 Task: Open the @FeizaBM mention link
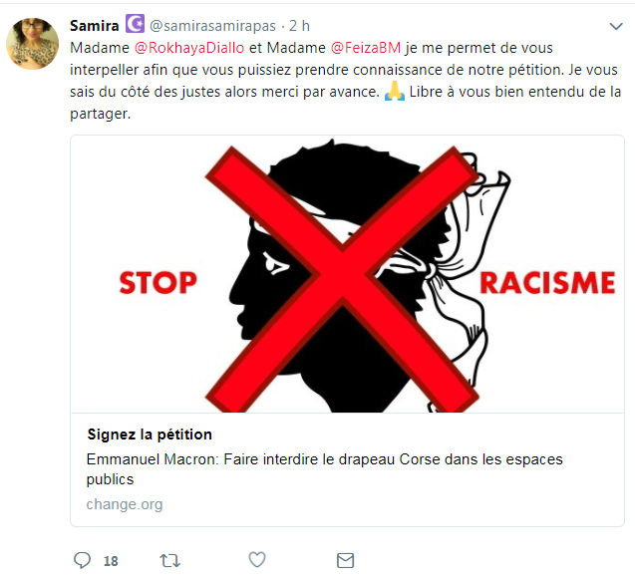pos(366,48)
